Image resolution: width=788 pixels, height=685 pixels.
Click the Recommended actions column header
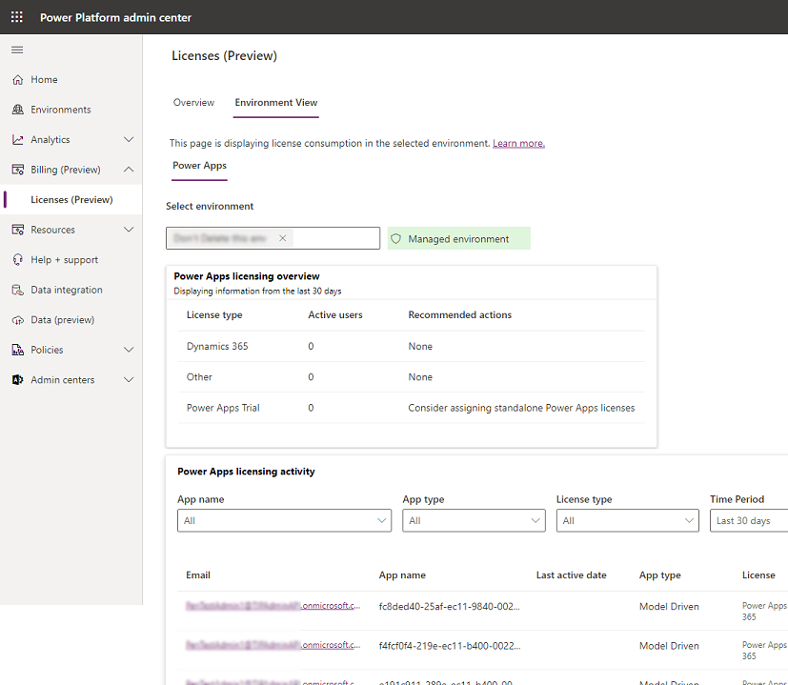pos(460,314)
